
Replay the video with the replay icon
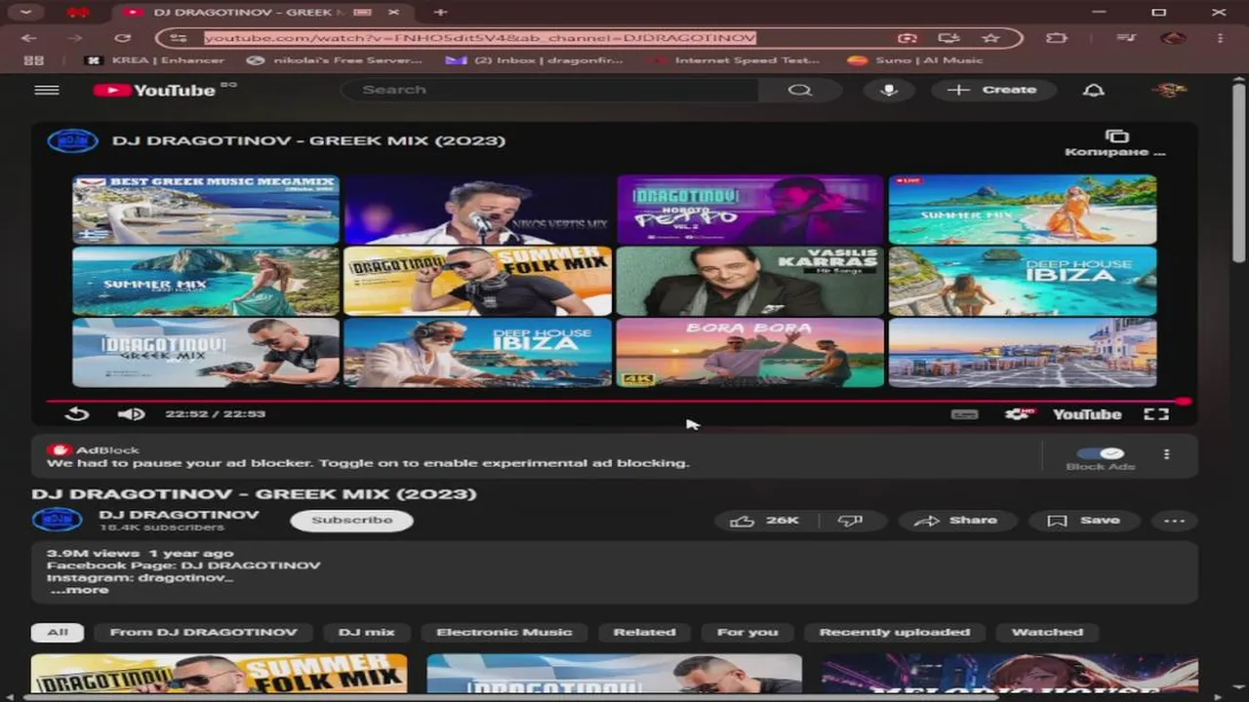[77, 414]
